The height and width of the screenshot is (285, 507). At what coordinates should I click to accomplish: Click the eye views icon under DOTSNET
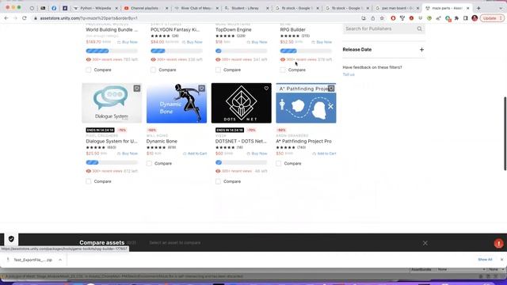coord(218,171)
